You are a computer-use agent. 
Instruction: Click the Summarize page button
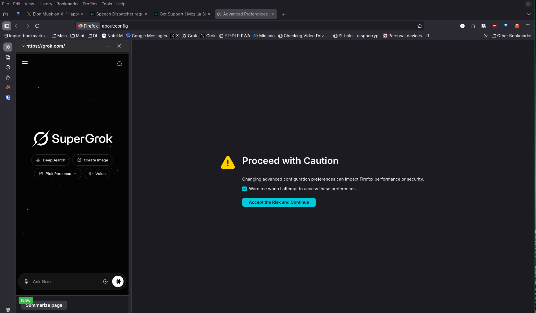[44, 305]
